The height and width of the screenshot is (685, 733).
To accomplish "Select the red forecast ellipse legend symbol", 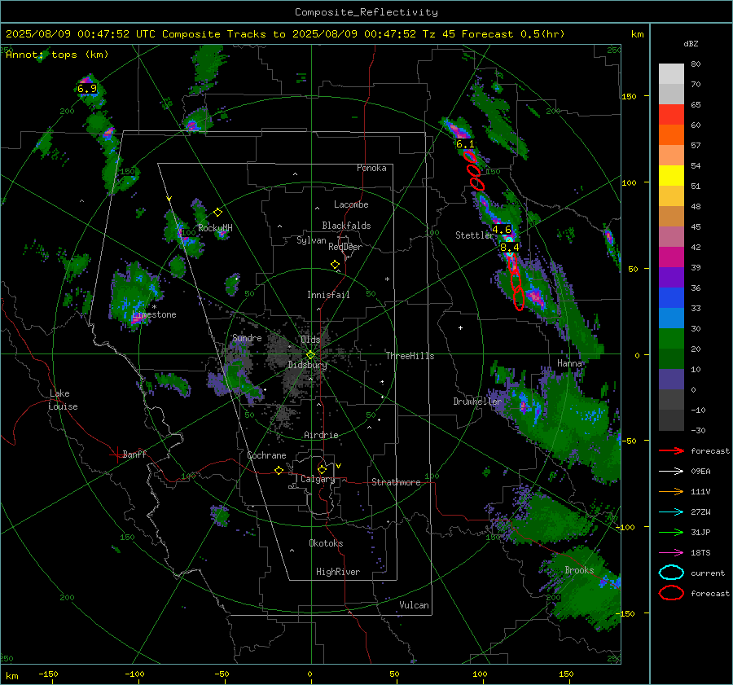I will click(671, 593).
